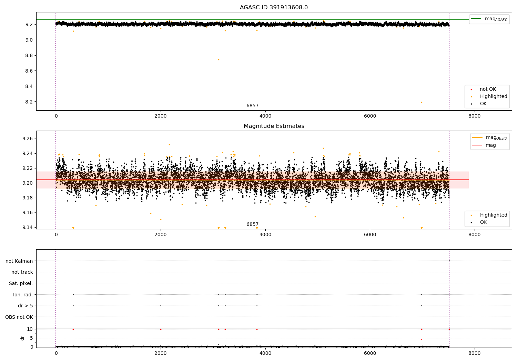Click the 'dr > 5' axis label
Viewport: 517px width, 361px height.
(26, 306)
